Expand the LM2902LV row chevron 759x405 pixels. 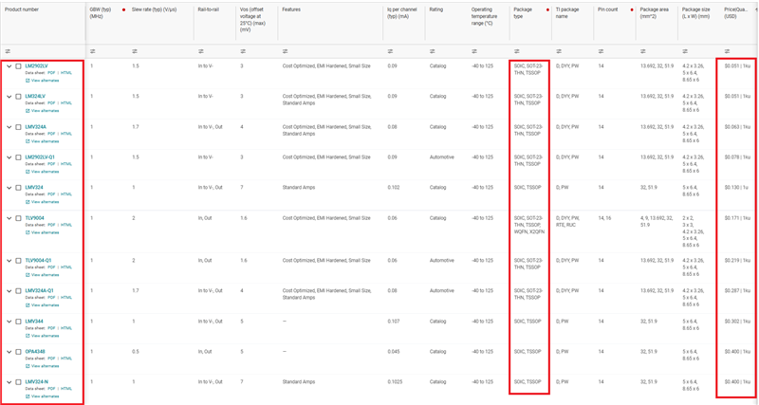(x=9, y=66)
